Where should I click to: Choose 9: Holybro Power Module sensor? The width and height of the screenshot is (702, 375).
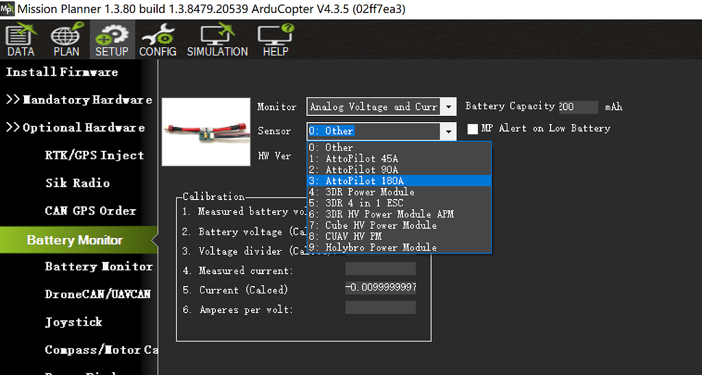point(399,247)
